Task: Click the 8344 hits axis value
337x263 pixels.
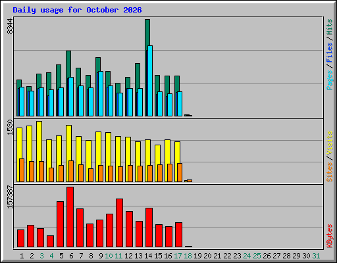Action: coord(10,26)
